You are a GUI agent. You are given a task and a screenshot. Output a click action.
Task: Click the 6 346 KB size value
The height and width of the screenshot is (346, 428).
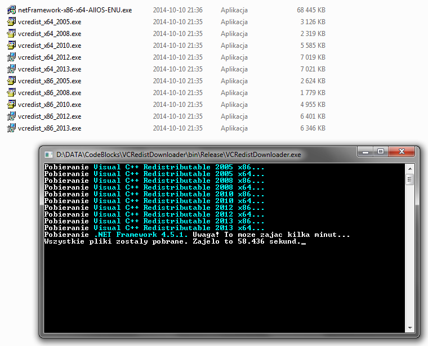click(313, 128)
